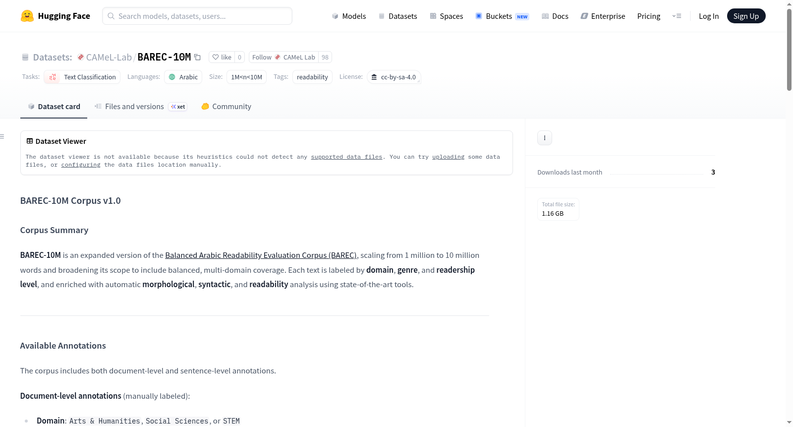Image resolution: width=793 pixels, height=427 pixels.
Task: Click the Enterprise nav icon
Action: [584, 16]
